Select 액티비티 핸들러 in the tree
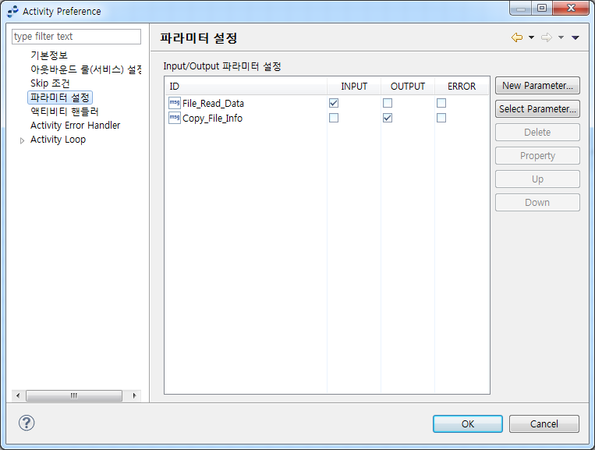The height and width of the screenshot is (450, 595). [65, 112]
